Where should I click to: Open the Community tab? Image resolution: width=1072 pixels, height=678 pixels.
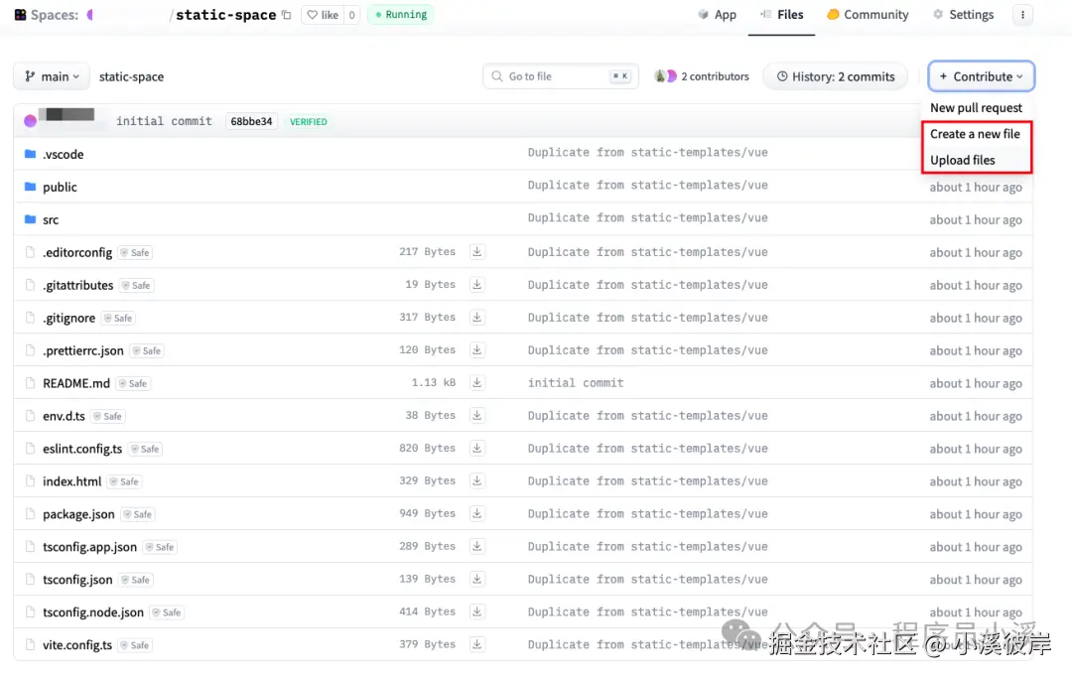(x=868, y=14)
